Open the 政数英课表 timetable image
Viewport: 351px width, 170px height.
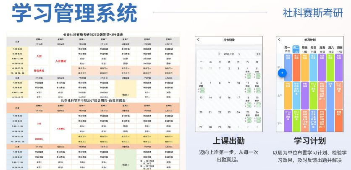tap(93, 134)
